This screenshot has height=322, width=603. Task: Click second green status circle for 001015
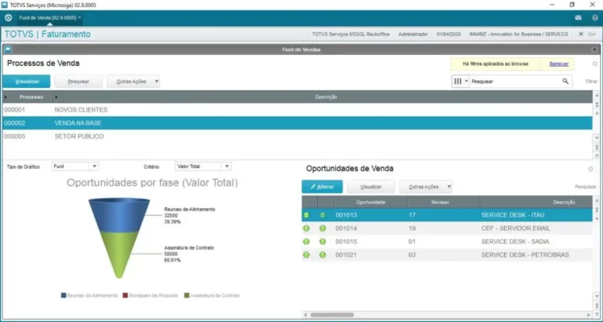[322, 242]
